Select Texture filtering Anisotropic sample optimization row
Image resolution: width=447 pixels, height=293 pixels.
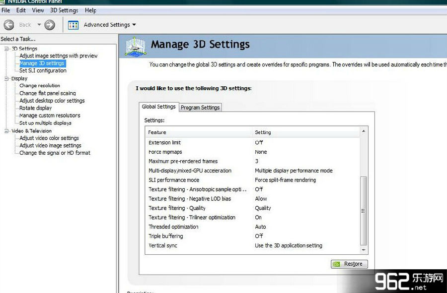pos(253,189)
